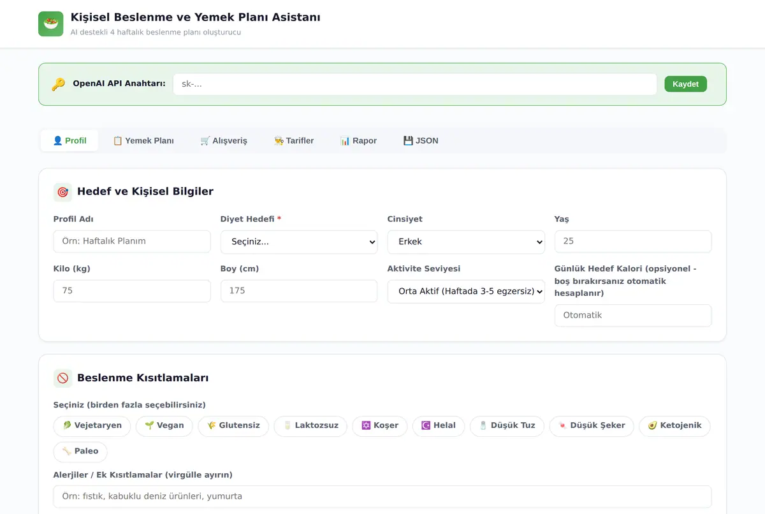Click the key icon beside API Anahtarı
765x514 pixels.
click(x=59, y=84)
